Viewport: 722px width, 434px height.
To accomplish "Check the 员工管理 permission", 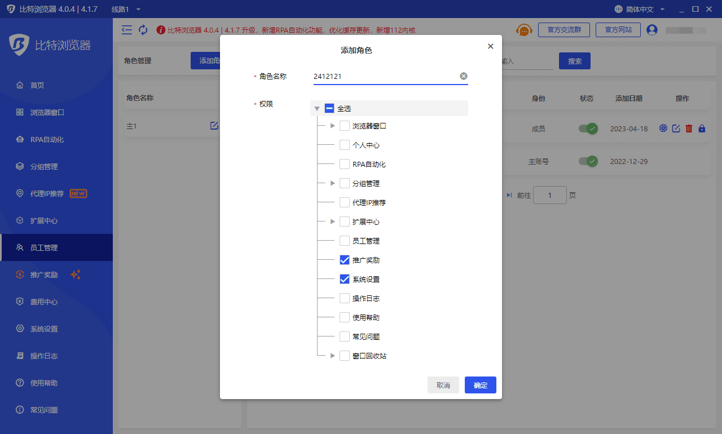I will click(x=345, y=241).
